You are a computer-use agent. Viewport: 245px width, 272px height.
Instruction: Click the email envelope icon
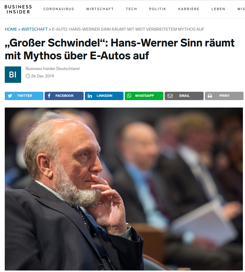pyautogui.click(x=170, y=96)
